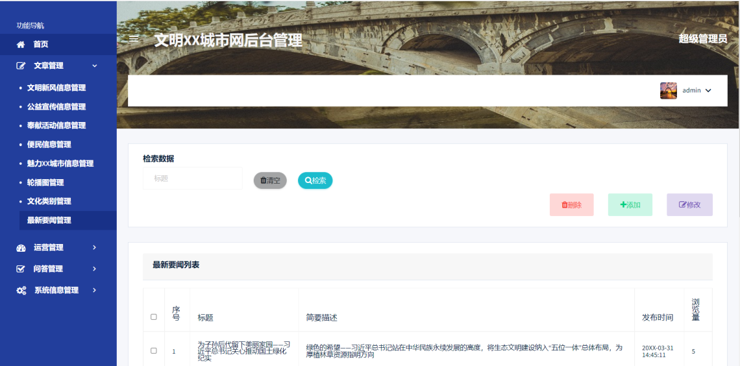Select 最新要闻管理 menu item
This screenshot has height=366, width=740.
coord(68,220)
